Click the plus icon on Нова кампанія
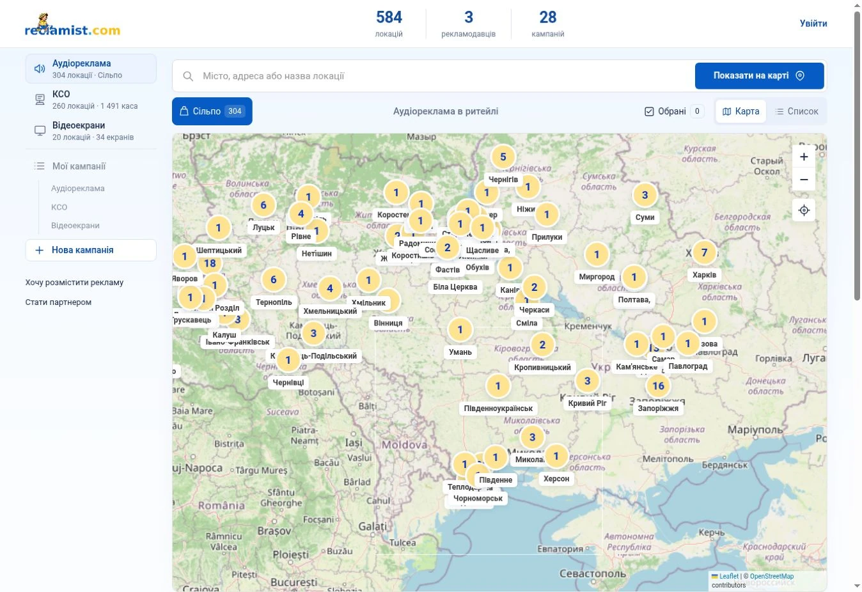The image size is (862, 592). 39,250
